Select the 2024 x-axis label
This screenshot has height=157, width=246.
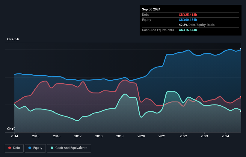[225, 136]
